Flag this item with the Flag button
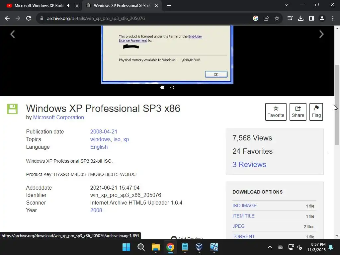Viewport: 340px width, 255px height. coord(316,112)
